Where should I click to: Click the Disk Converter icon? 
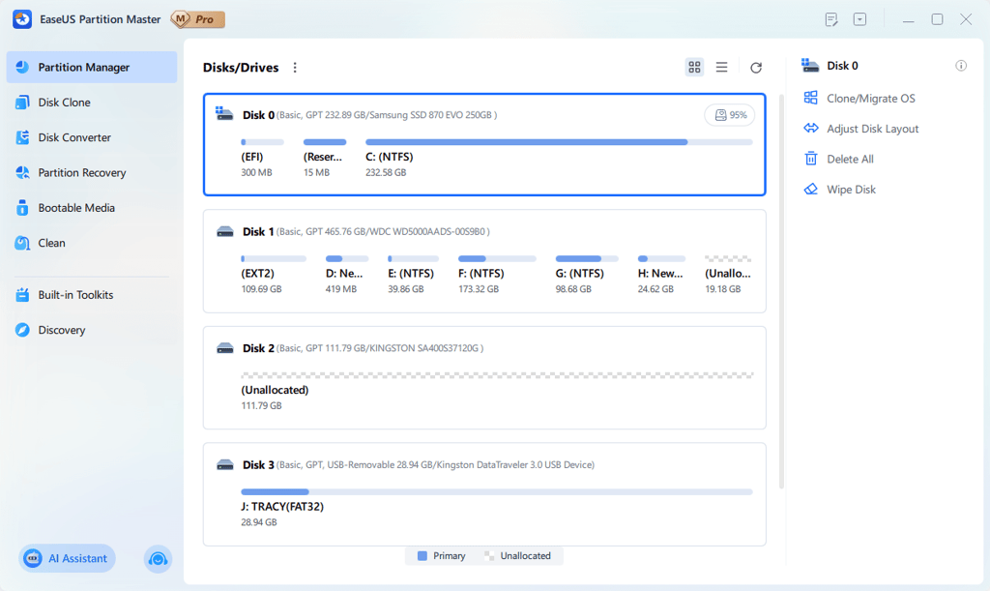pos(22,137)
